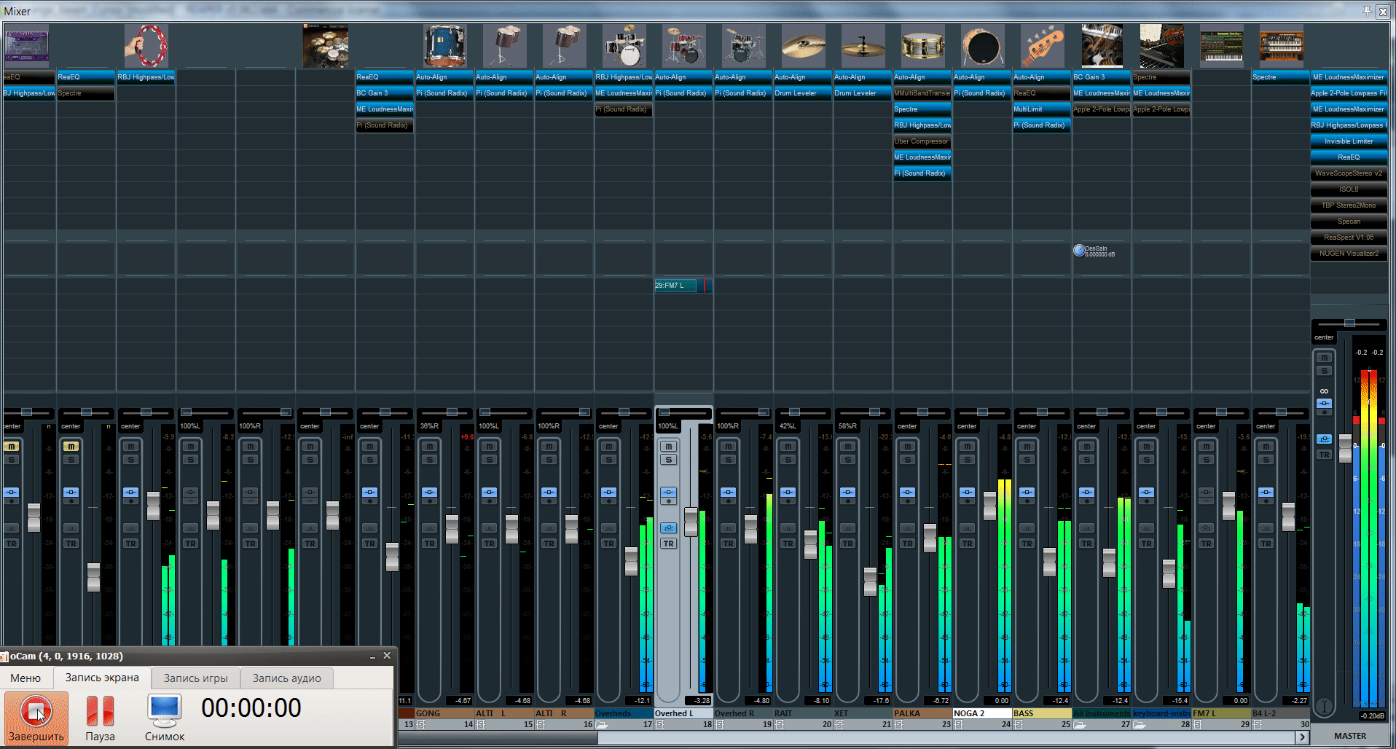
Task: Collapse the keyboard-instr folder icon
Action: [1140, 725]
